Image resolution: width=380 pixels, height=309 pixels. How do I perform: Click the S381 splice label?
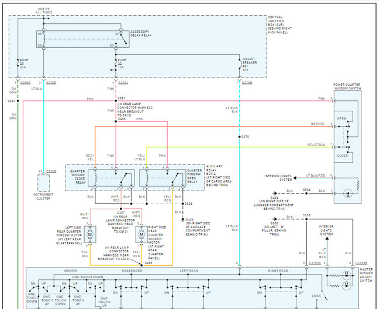122,99
